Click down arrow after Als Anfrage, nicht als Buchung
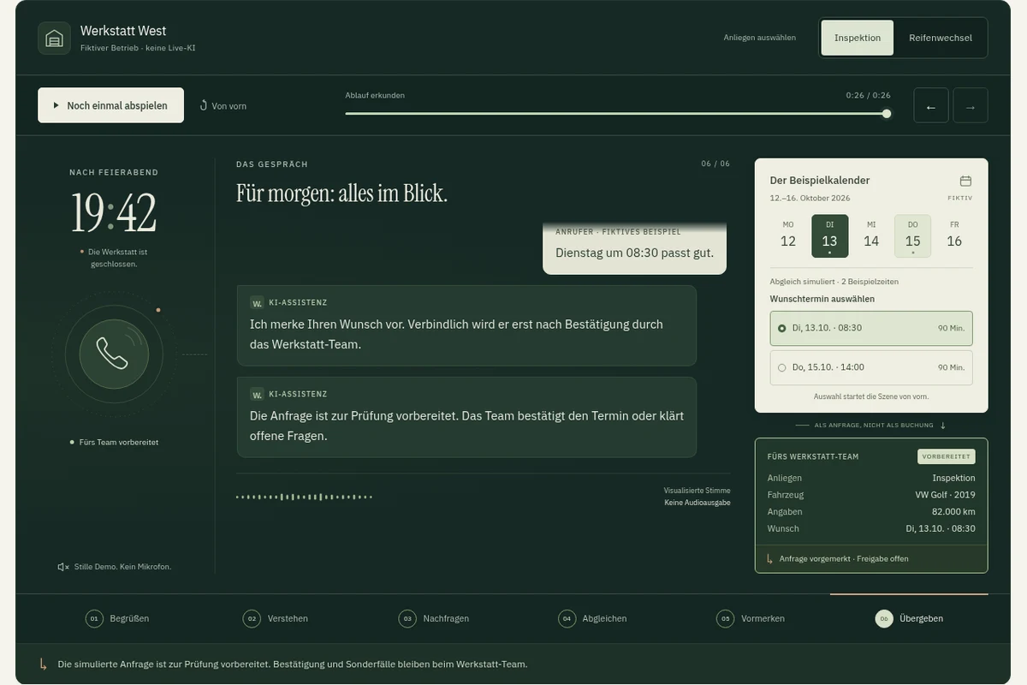The height and width of the screenshot is (685, 1027). click(943, 425)
